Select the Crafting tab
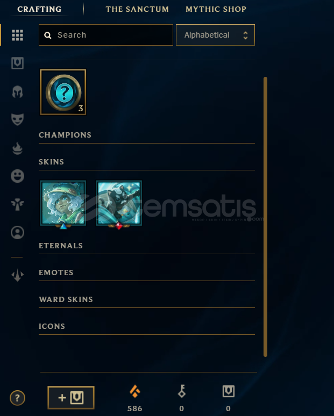 [x=39, y=9]
